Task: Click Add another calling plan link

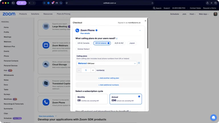Action: click(109, 78)
